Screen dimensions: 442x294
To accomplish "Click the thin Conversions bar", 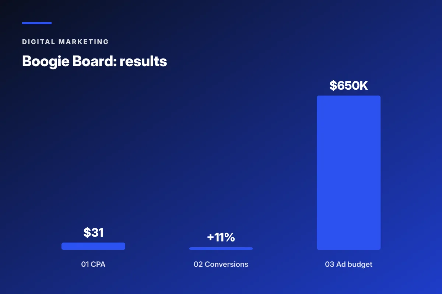I will (221, 248).
